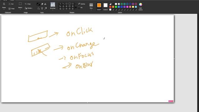Select the Color picker eyedropper tool

point(46,8)
